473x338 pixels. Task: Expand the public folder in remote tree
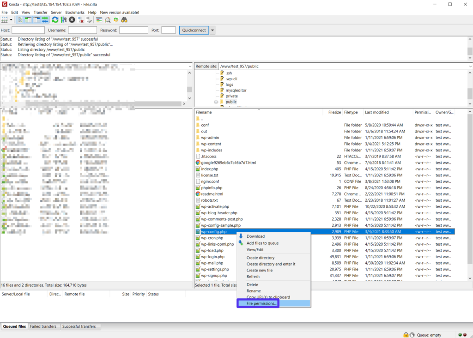(216, 102)
